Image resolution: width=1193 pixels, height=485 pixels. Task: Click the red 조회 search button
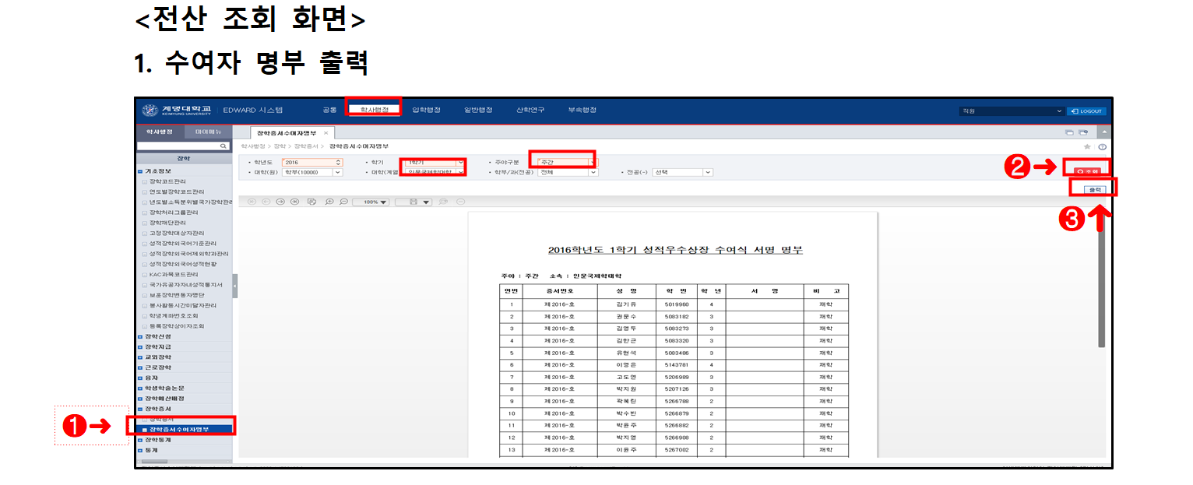(x=1091, y=171)
